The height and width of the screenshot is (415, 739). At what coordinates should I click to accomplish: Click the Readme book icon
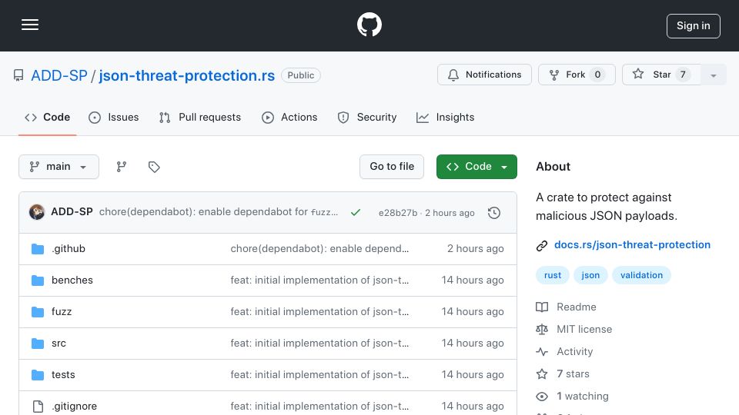coord(542,307)
